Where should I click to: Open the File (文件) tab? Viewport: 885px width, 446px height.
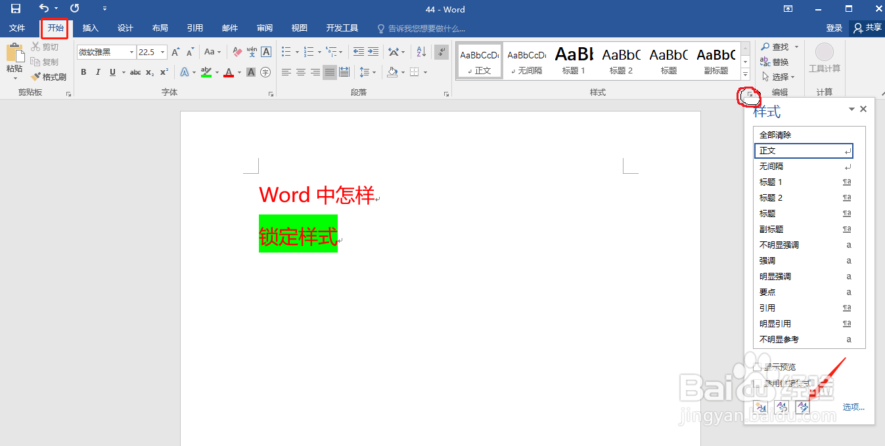point(17,28)
